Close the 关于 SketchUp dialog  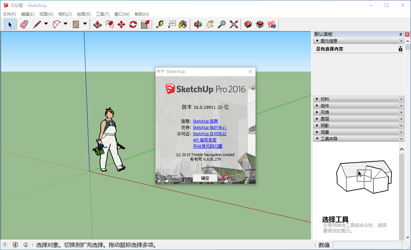[x=250, y=72]
